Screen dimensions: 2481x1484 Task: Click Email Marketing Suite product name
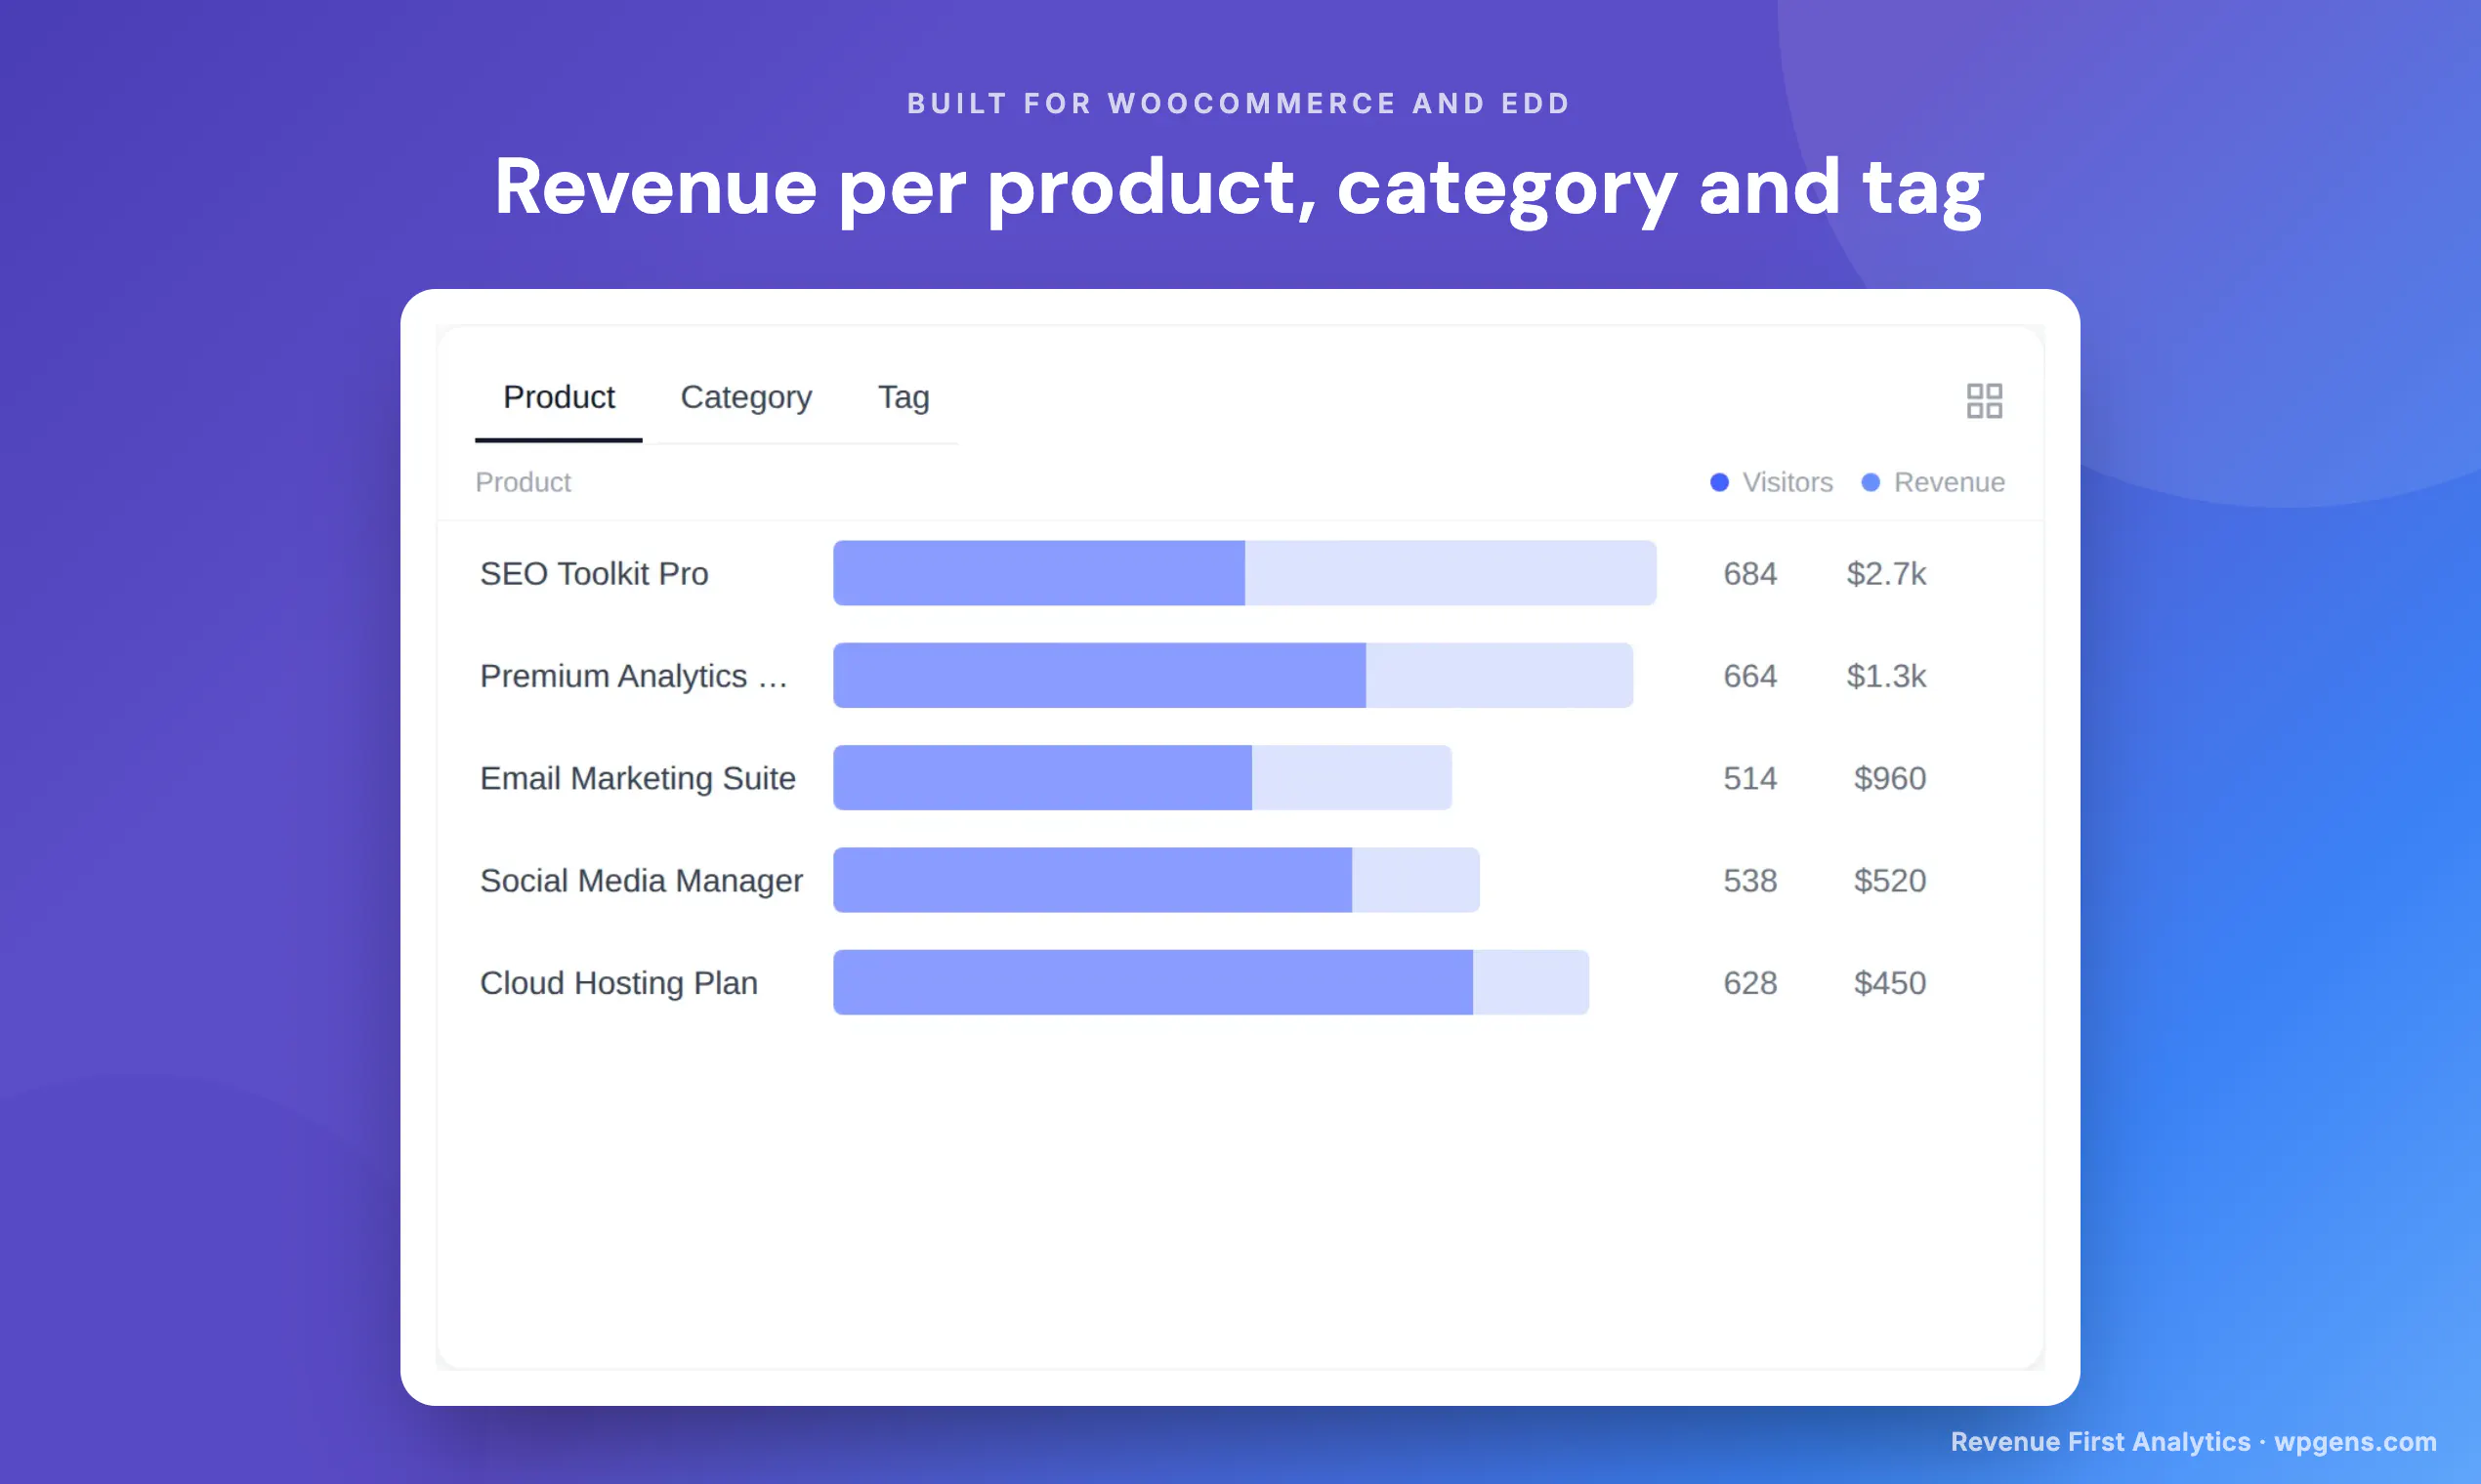tap(637, 778)
